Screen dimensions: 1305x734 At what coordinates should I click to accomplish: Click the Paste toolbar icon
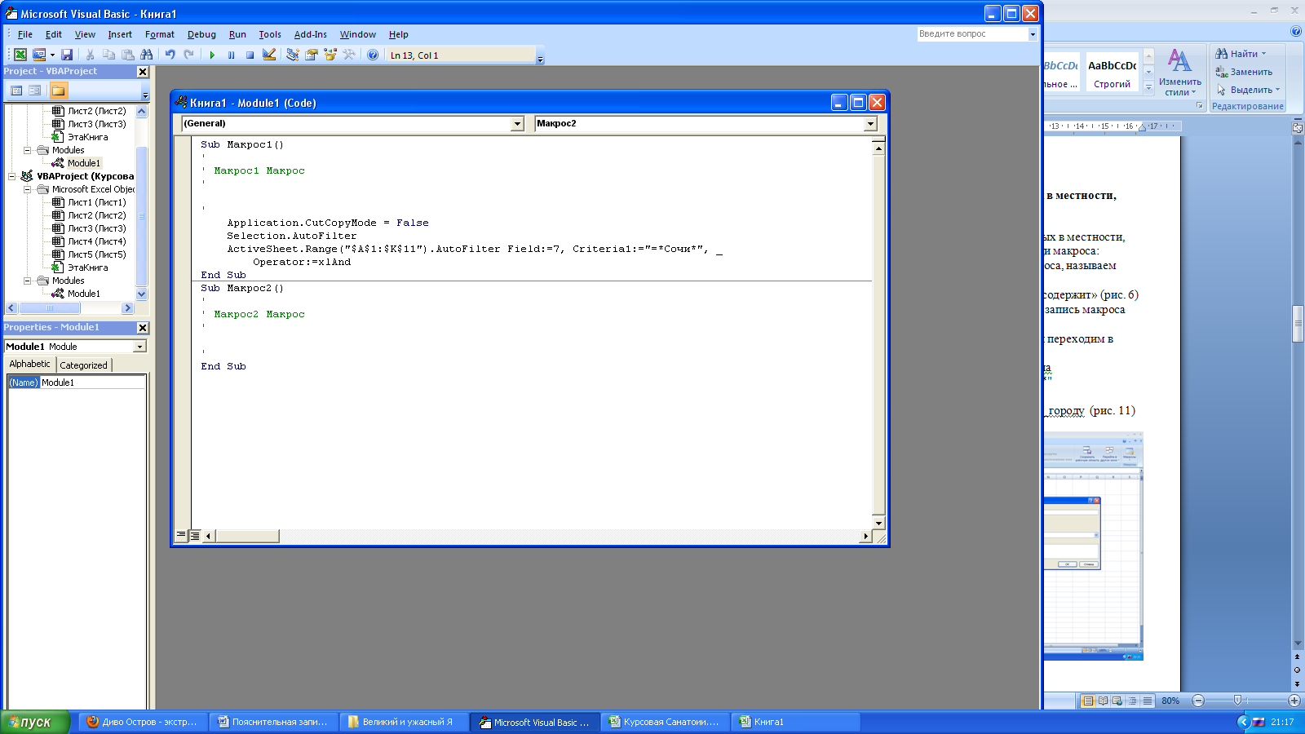pos(128,55)
